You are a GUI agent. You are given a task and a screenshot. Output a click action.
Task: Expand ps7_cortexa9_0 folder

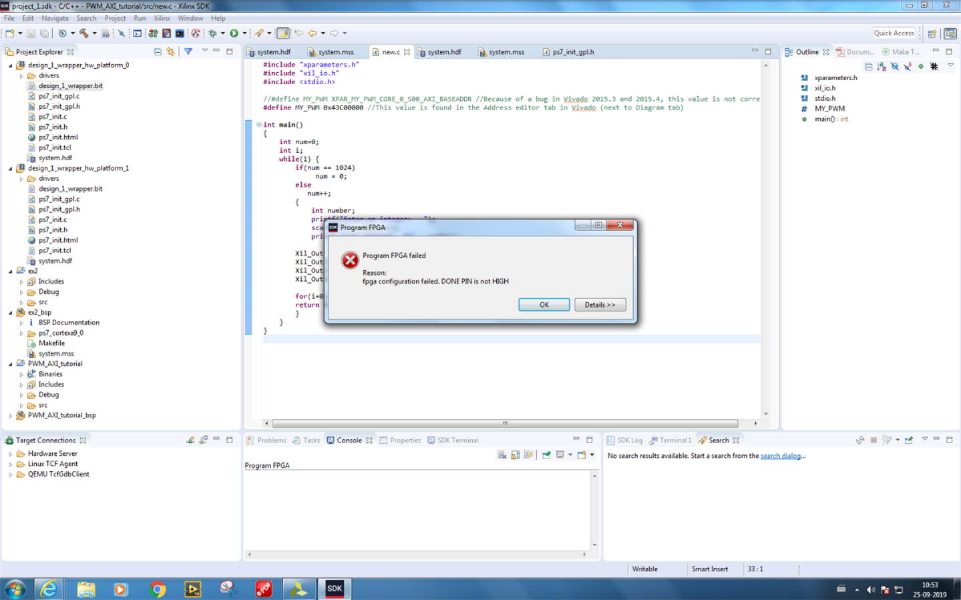[x=21, y=333]
